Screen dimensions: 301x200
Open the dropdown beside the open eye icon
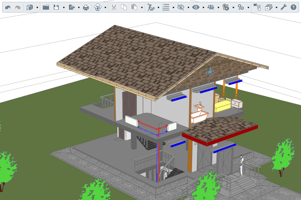click(203, 8)
